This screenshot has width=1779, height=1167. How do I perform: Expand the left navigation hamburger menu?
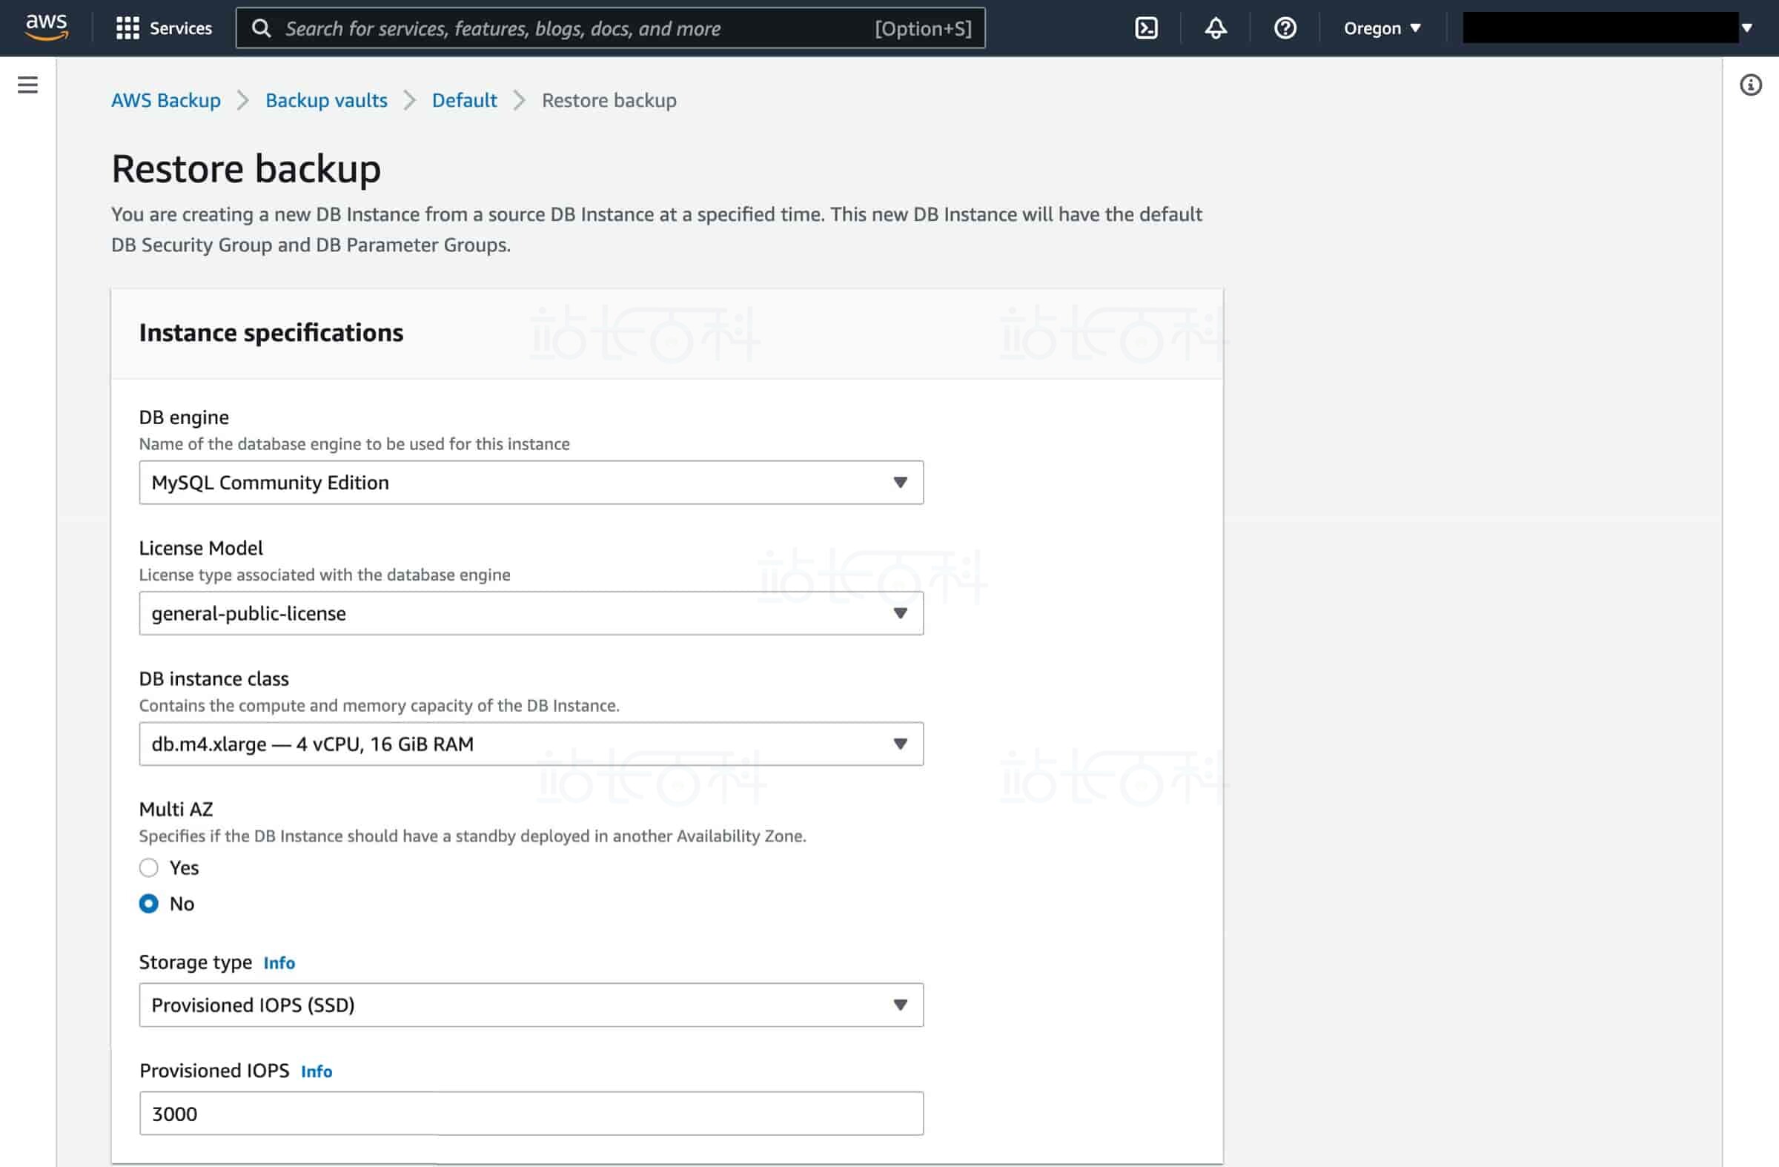(x=27, y=85)
